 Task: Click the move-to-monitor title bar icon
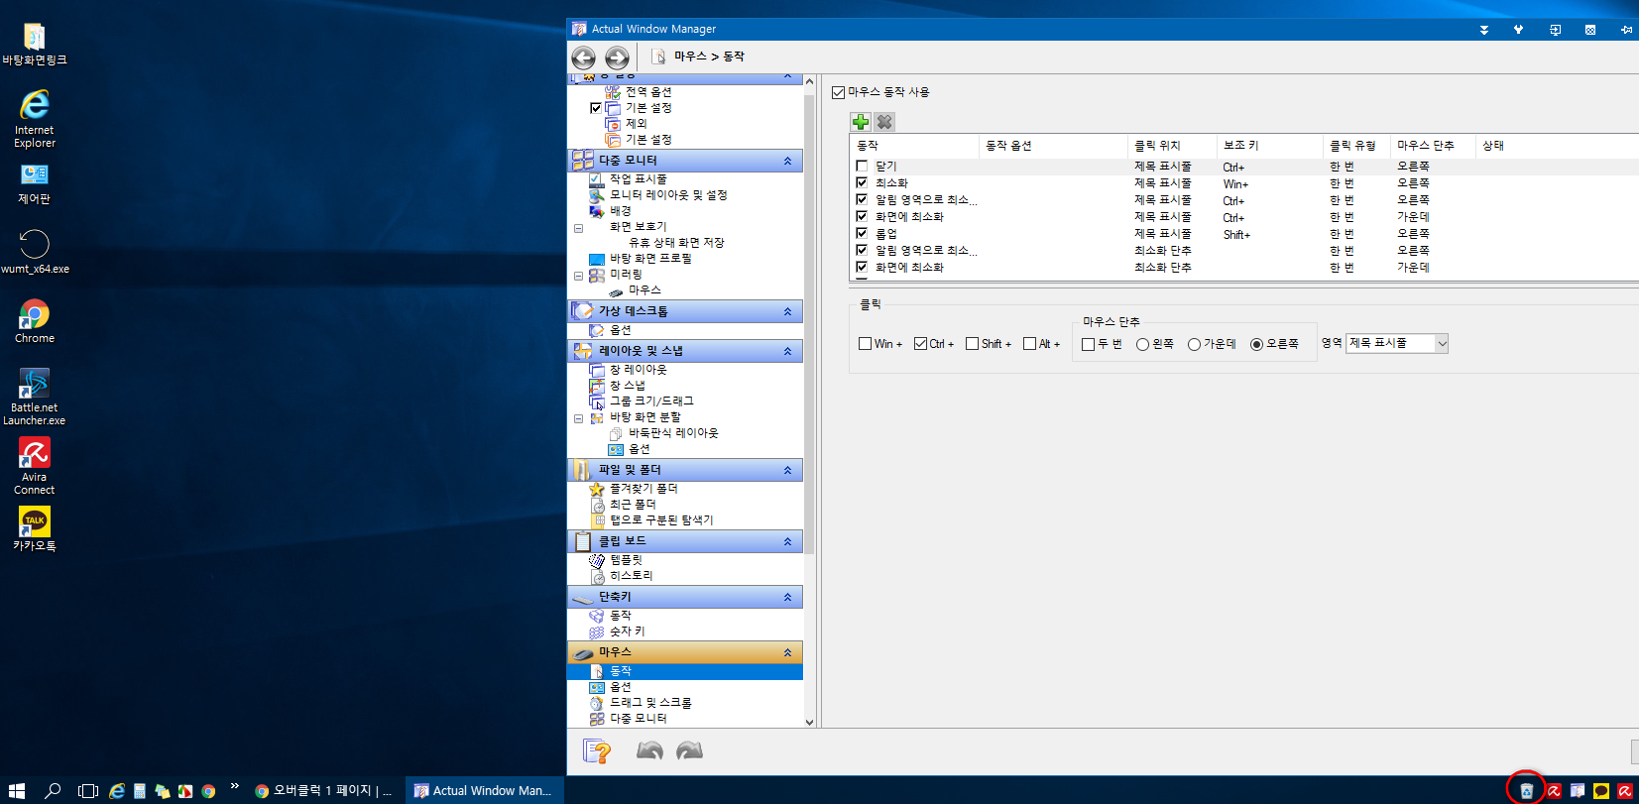click(1555, 30)
